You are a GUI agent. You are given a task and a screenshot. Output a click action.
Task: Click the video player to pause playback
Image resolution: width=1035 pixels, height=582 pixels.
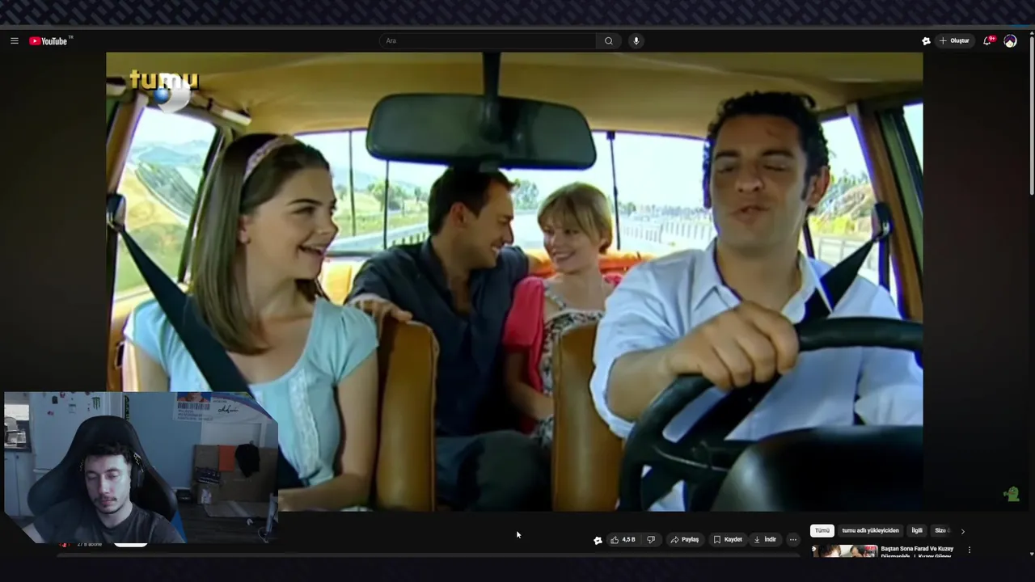click(514, 281)
